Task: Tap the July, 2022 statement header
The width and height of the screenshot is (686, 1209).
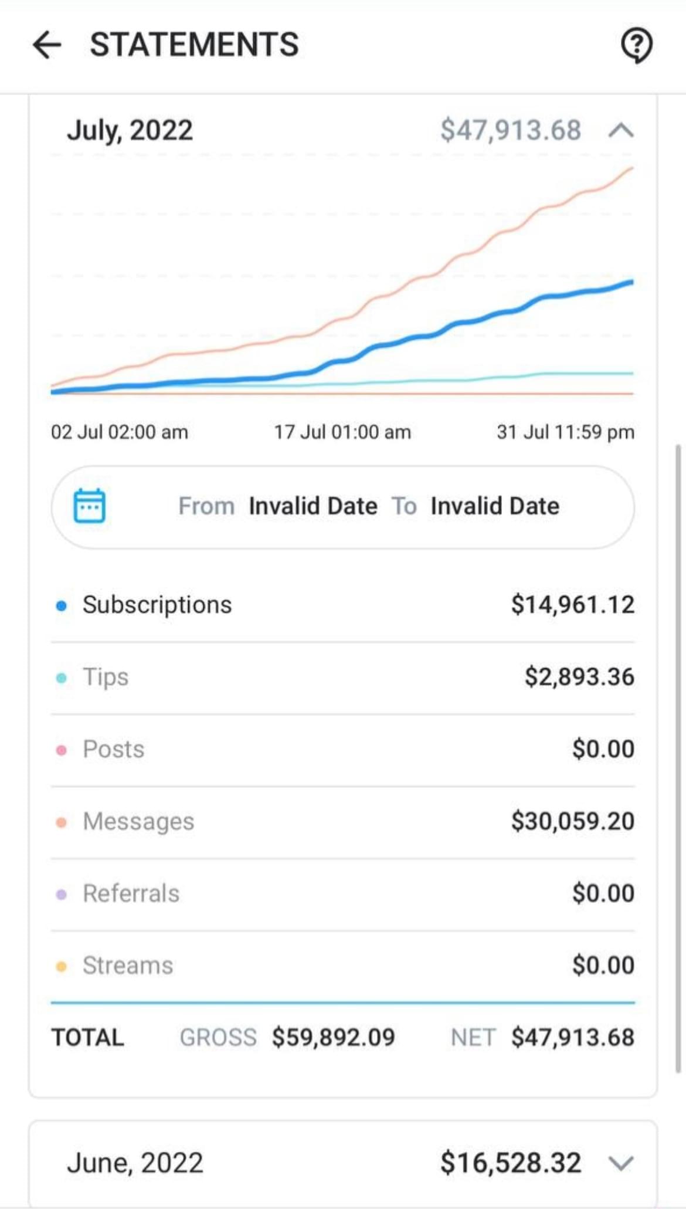Action: click(x=130, y=130)
